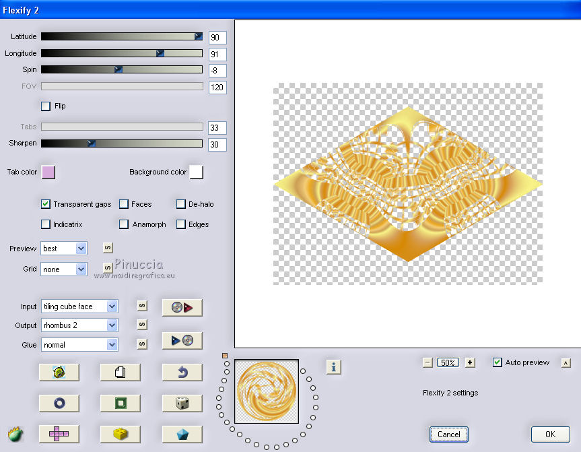Click the Latitude value field 90

217,38
